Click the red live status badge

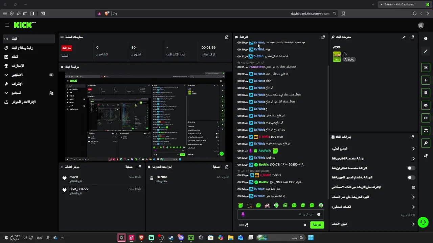67,48
